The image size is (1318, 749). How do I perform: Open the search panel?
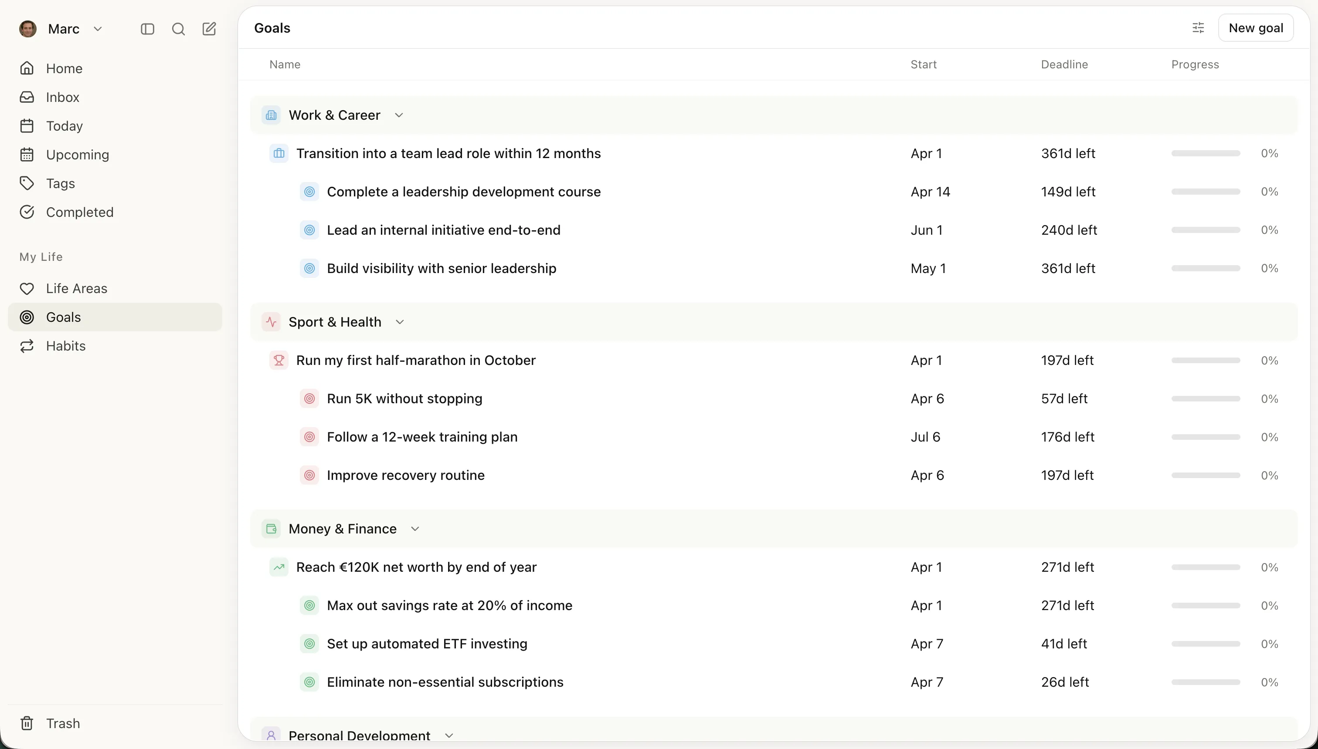178,29
